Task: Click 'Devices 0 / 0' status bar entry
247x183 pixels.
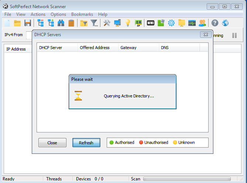Action: (x=90, y=179)
